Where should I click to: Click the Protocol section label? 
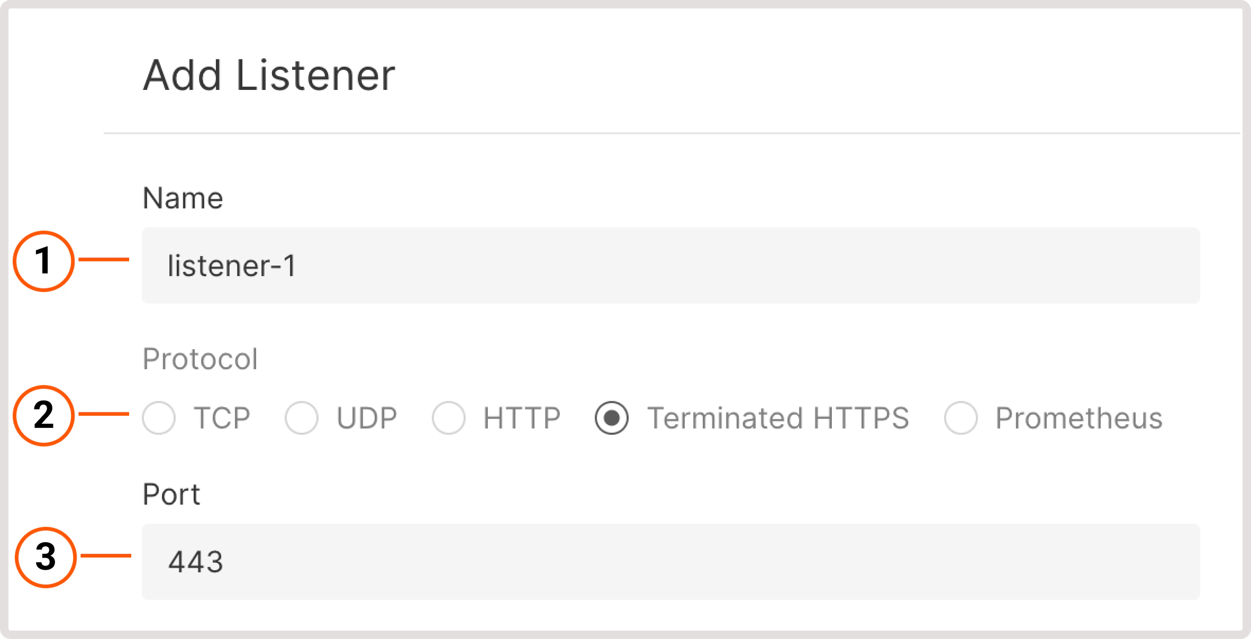201,359
